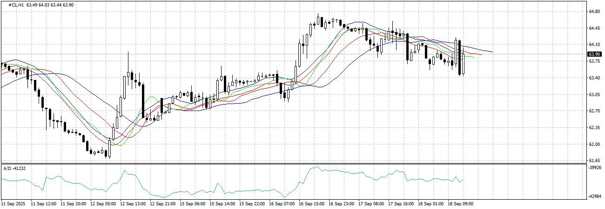Screen dimensions: 605x209
Task: Click the 63.75 price axis label
Action: [x=595, y=61]
